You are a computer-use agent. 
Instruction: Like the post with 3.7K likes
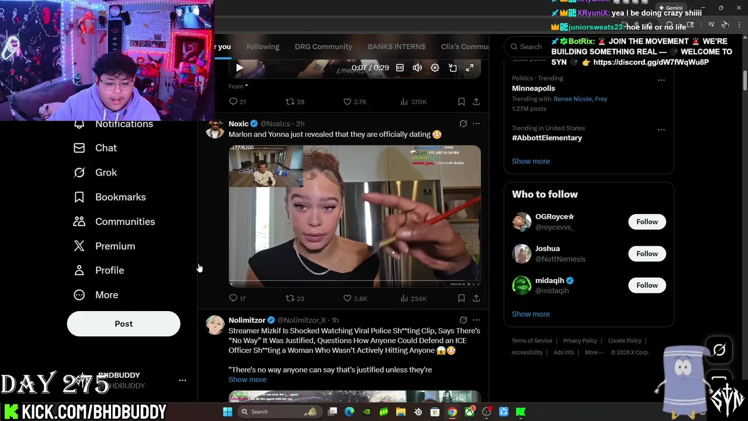355,102
